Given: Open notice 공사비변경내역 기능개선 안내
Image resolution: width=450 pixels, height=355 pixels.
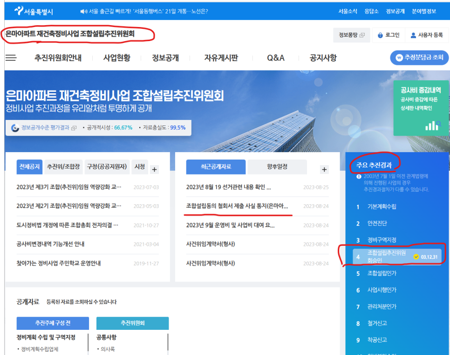Looking at the screenshot, I should pyautogui.click(x=50, y=244).
